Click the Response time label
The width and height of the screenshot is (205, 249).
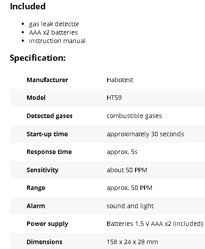pos(49,152)
